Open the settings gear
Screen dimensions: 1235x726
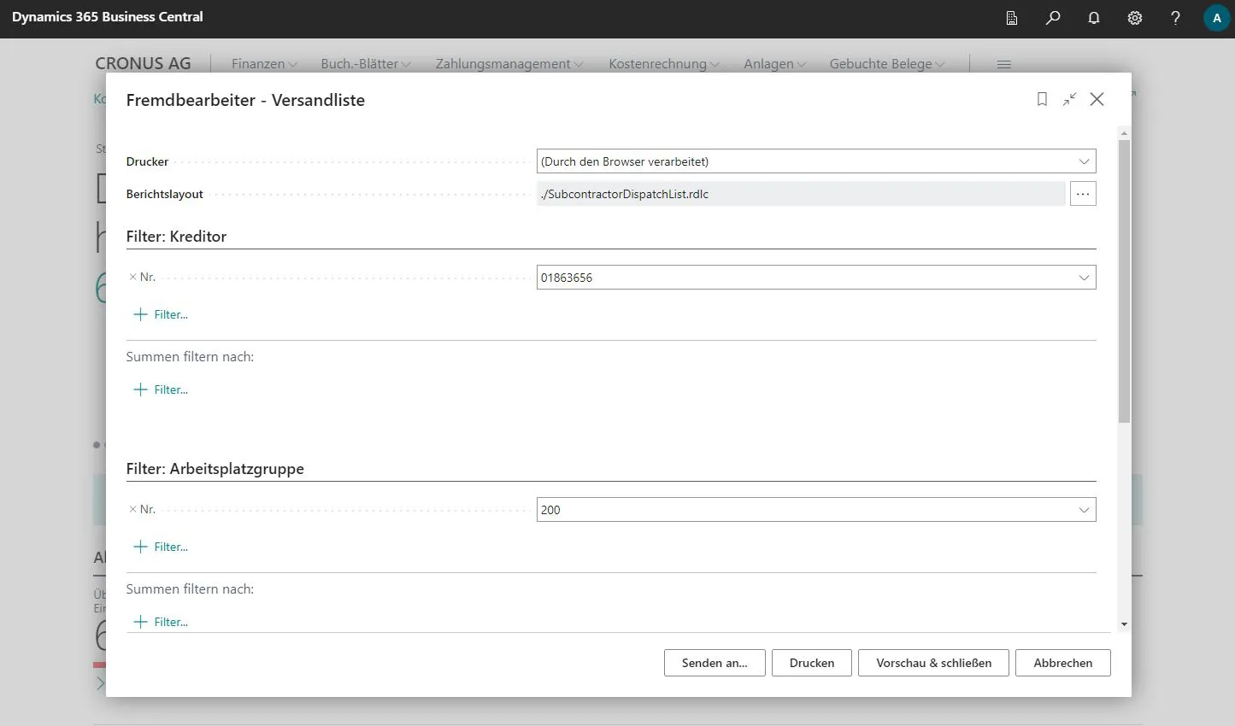click(x=1135, y=18)
